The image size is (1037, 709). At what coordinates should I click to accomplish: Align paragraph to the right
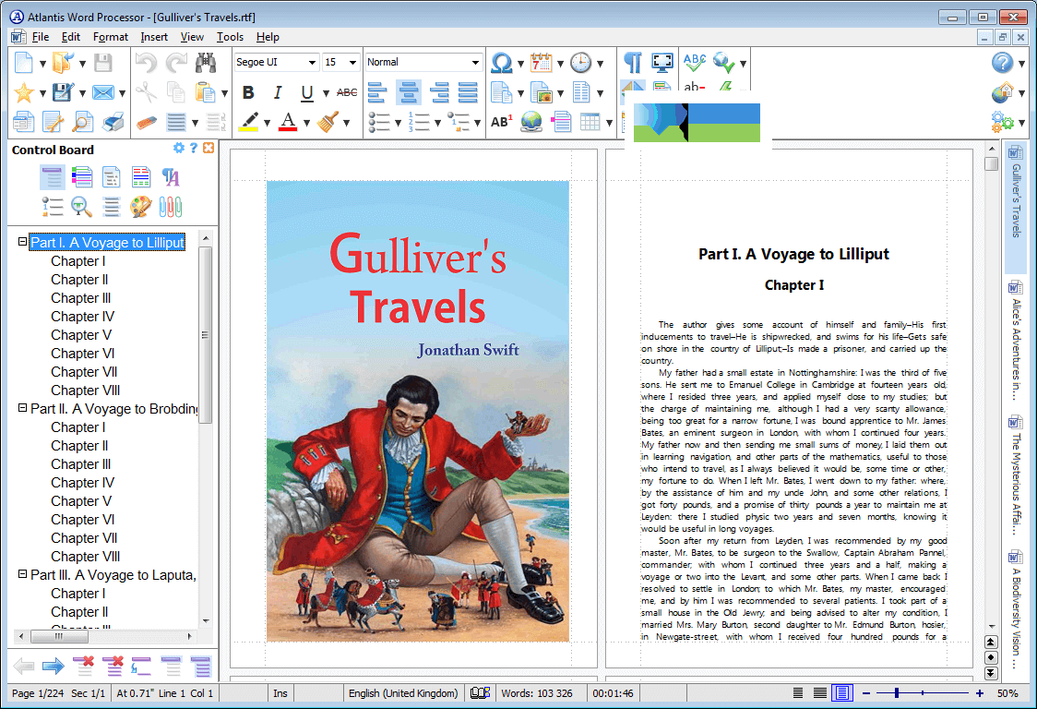click(439, 92)
